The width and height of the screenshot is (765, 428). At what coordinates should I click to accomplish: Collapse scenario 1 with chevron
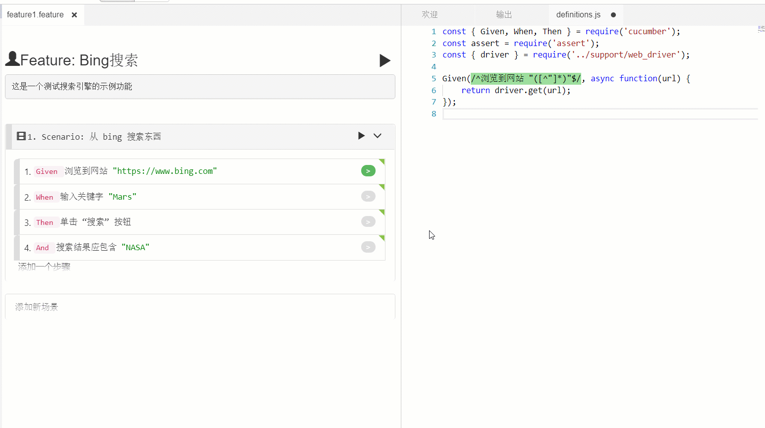[378, 136]
